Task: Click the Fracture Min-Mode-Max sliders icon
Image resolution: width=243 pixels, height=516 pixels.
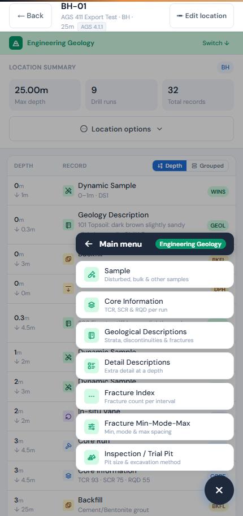Action: point(92,427)
